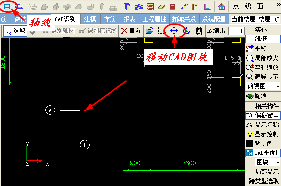The width and height of the screenshot is (281, 186).
Task: Click the black 背景色 color swatch
Action: (250, 144)
